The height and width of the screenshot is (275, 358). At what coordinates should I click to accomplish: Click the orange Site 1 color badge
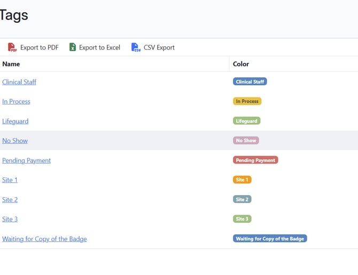[x=242, y=180]
